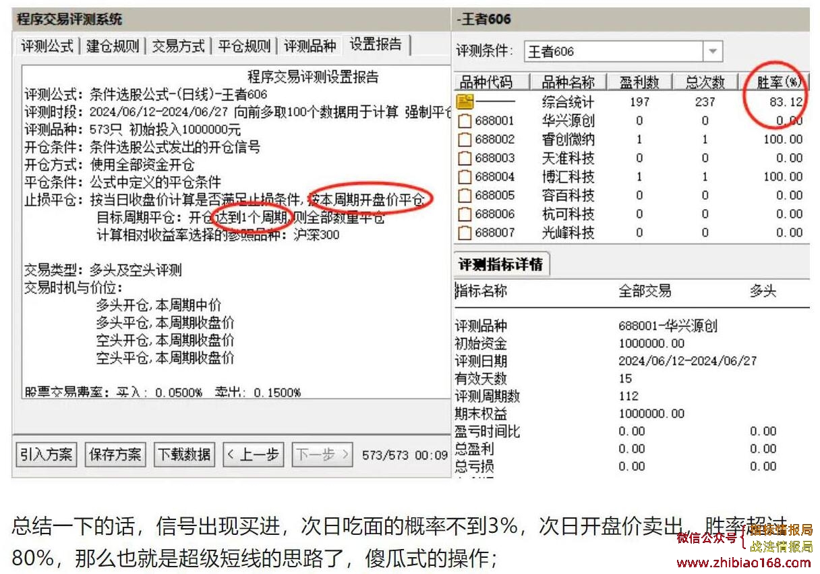Select stock name 博汇科技
Viewport: 820px width, 574px height.
point(568,177)
